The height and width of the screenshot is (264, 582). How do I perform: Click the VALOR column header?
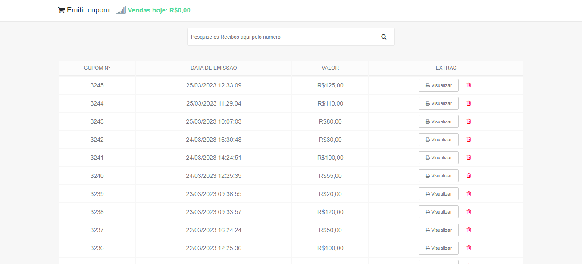[330, 68]
